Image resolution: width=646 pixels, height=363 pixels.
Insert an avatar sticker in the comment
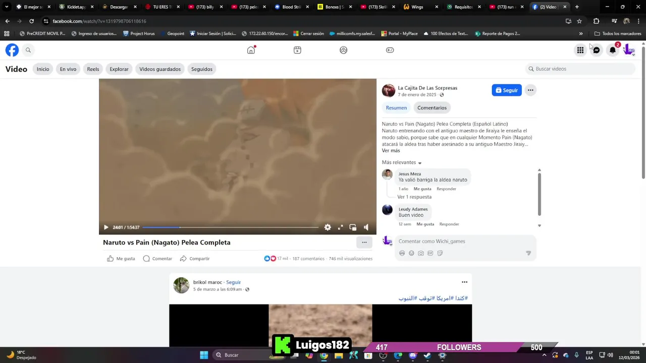[x=402, y=253]
